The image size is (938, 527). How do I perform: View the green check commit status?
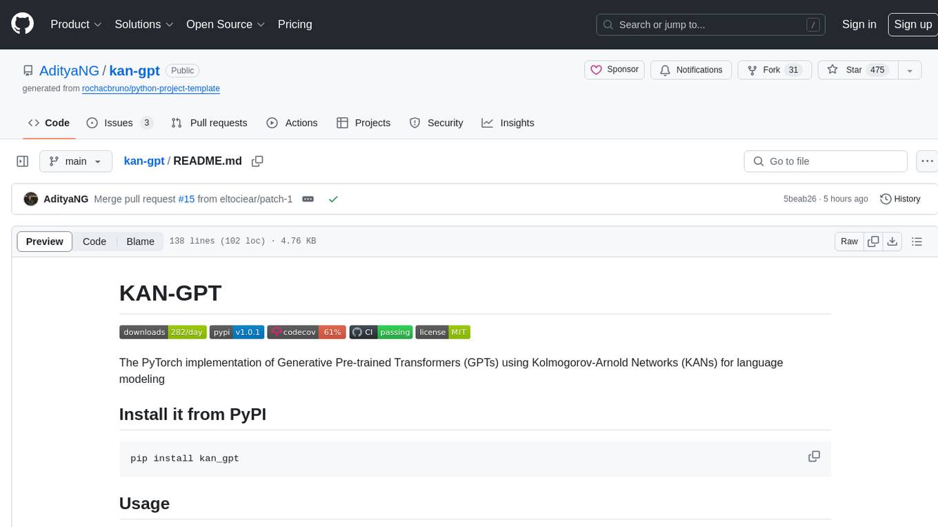click(x=333, y=199)
